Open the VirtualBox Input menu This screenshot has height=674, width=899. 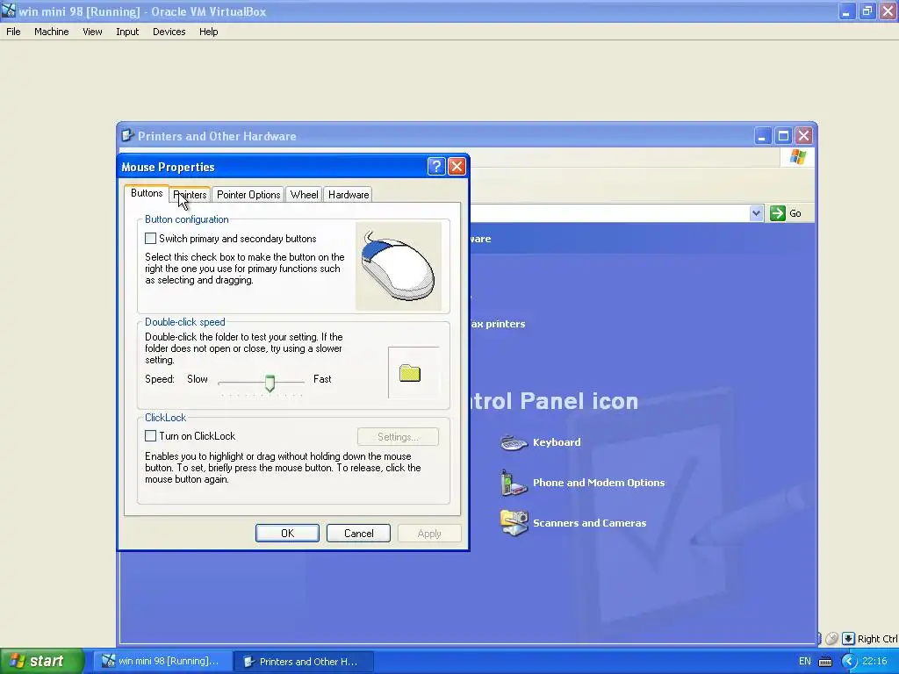[127, 32]
